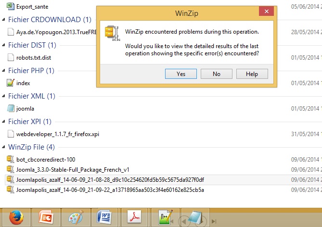The height and width of the screenshot is (227, 322).
Task: Select the Joomlapolis 21-09-22 zip icon
Action: click(x=10, y=189)
